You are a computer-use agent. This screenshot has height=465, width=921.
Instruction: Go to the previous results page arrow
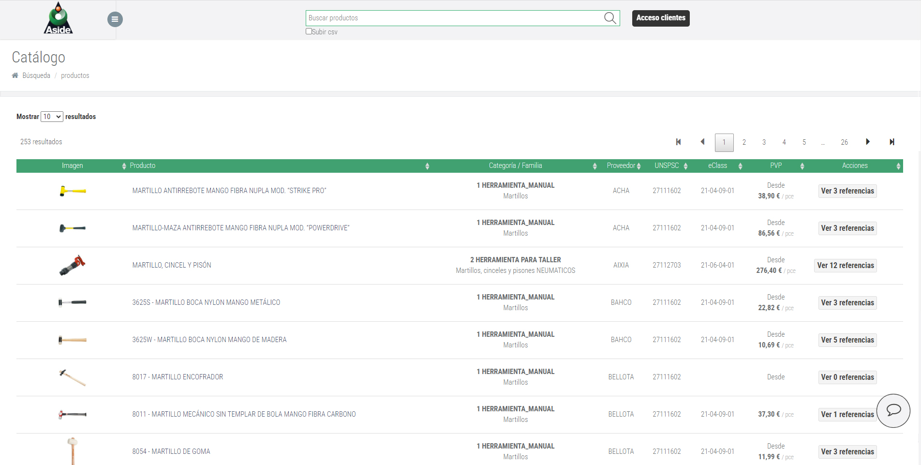pos(702,142)
